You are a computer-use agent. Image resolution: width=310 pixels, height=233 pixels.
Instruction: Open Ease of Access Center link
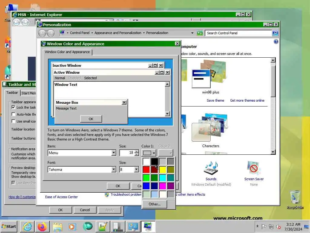61,197
